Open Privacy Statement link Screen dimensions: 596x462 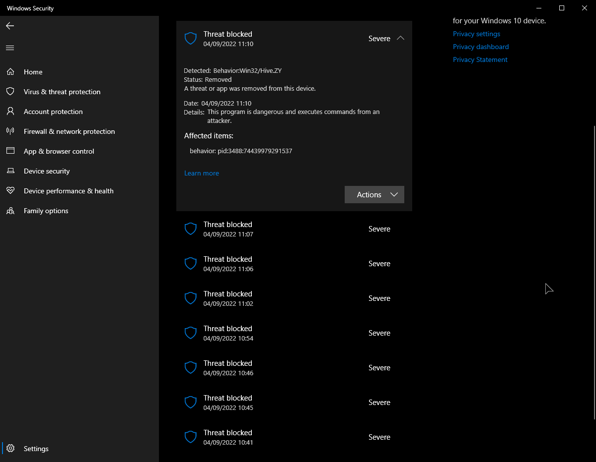point(480,59)
